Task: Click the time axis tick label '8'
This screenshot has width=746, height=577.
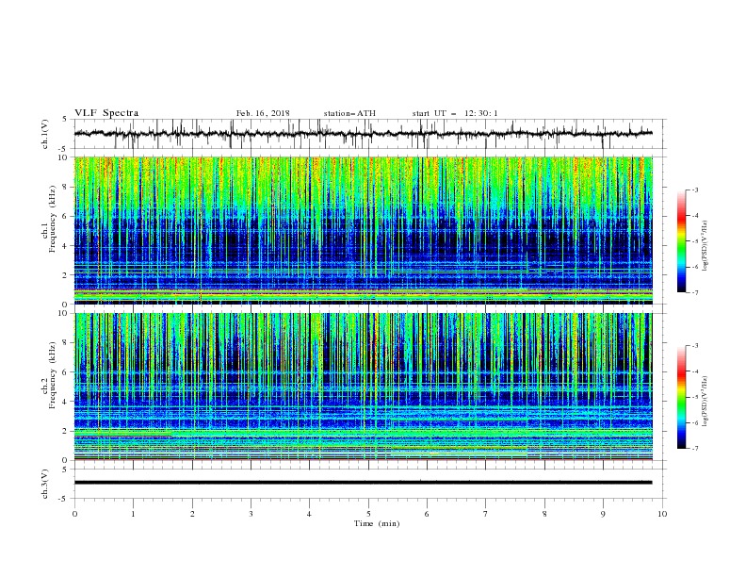Action: (544, 514)
